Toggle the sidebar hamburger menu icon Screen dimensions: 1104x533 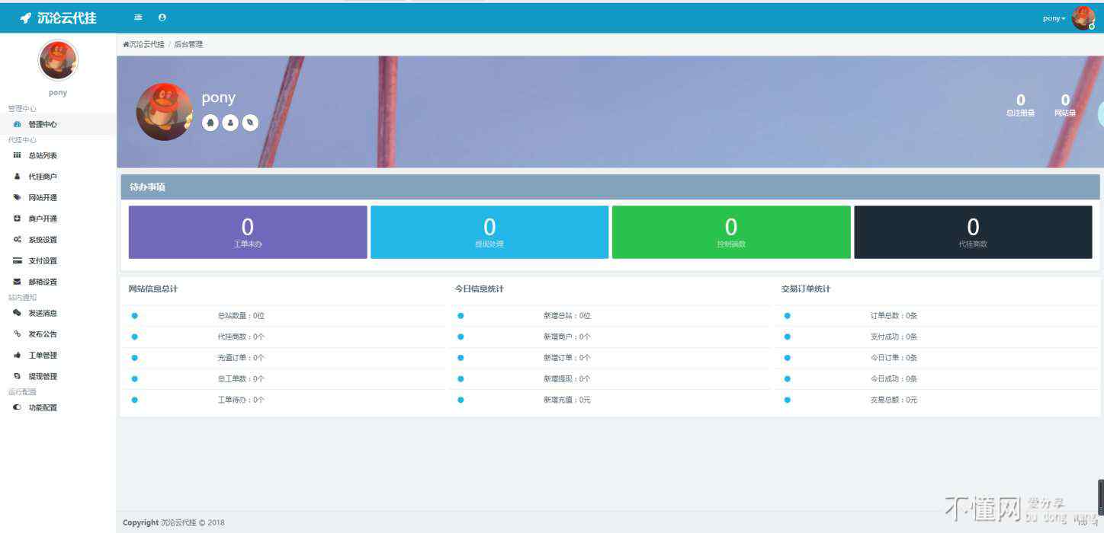pos(138,17)
